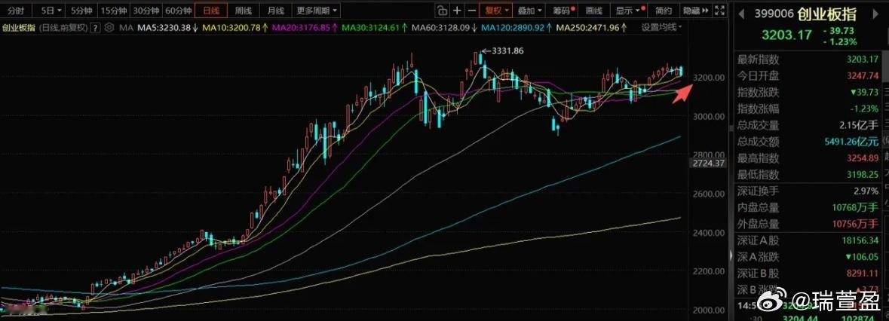
Task: Click the 3200.00 y-axis label
Action: (710, 78)
